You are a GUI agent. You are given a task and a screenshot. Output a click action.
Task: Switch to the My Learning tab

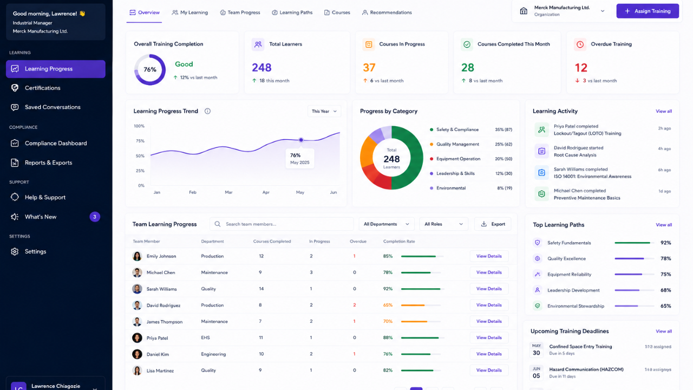[x=190, y=12]
